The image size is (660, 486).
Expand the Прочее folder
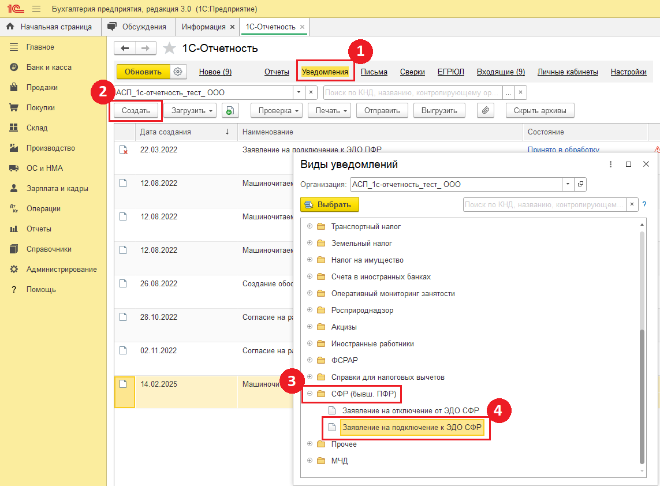click(310, 444)
